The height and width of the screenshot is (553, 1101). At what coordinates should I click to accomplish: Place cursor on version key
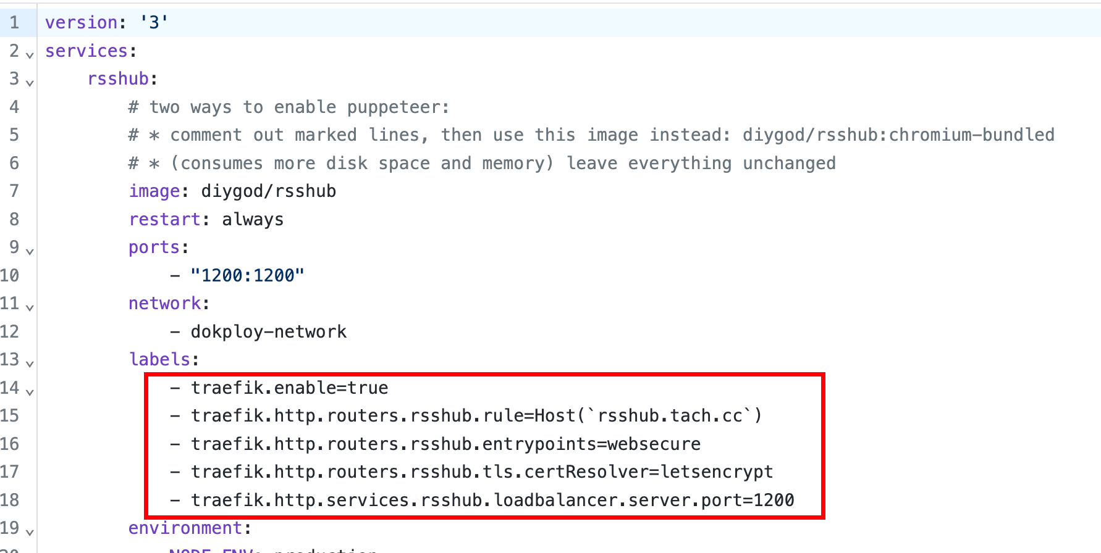pos(81,23)
